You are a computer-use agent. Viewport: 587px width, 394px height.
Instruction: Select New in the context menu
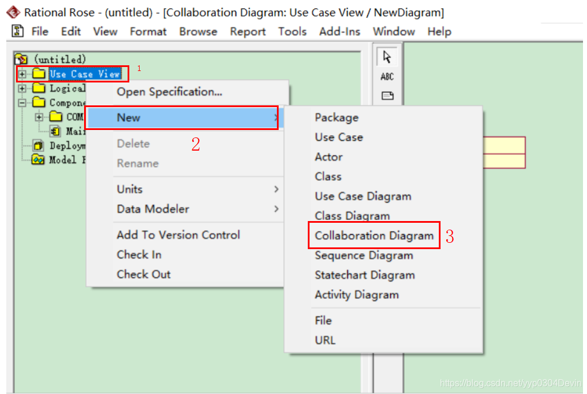point(185,118)
